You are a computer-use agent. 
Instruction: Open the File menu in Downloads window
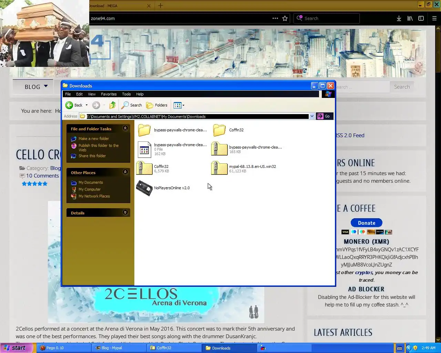68,94
